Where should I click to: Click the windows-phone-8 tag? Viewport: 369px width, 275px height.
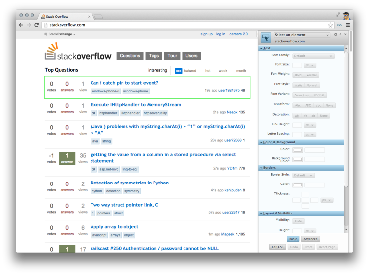tap(105, 91)
